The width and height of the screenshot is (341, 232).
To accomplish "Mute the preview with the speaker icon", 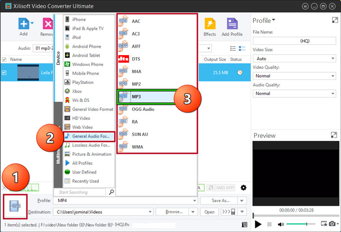I will coord(281,224).
